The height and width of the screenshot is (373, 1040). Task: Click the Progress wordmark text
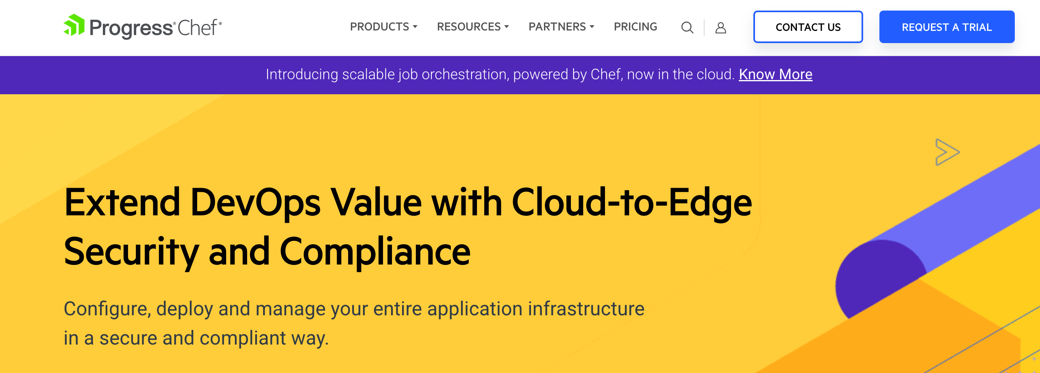(x=131, y=28)
